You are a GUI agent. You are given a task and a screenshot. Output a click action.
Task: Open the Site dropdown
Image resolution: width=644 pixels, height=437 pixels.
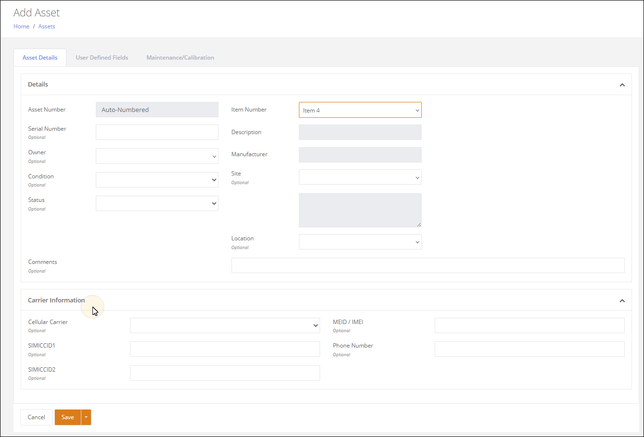click(x=360, y=177)
